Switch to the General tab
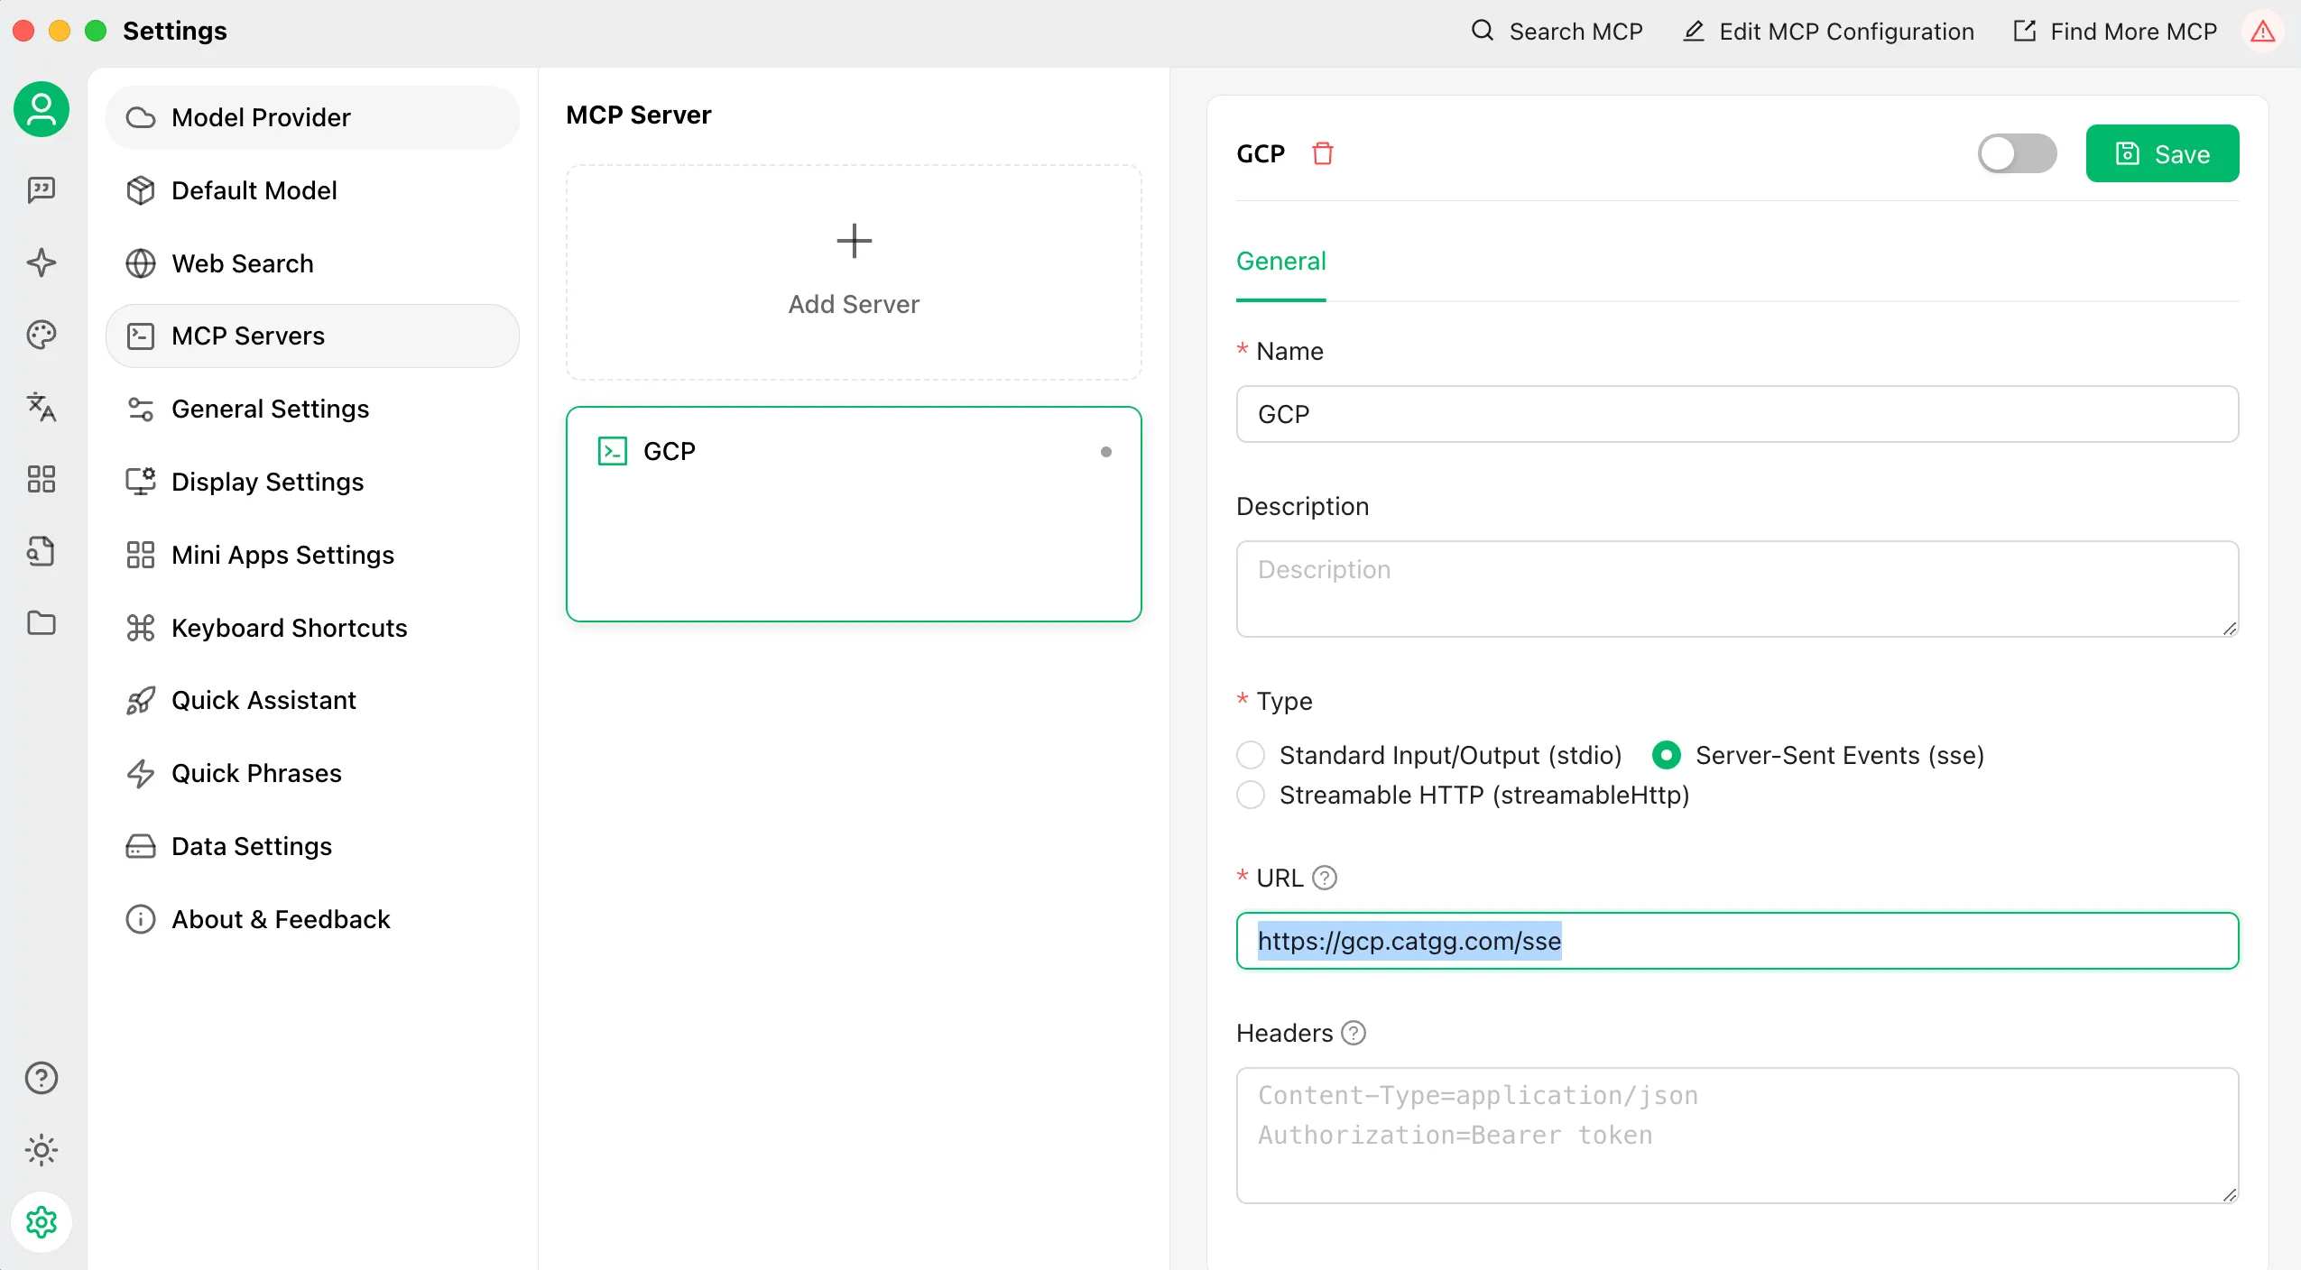 pos(1280,262)
